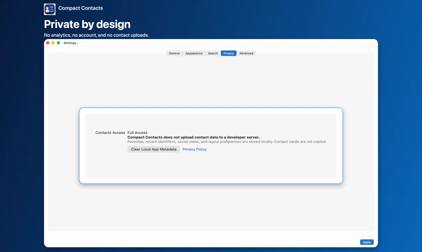Click the 'Settings...' window title
Screen dimensions: 422x252
[x=71, y=43]
